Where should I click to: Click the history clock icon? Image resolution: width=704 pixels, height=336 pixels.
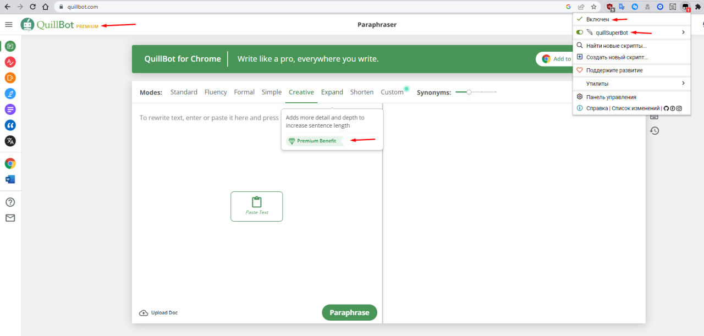coord(654,131)
